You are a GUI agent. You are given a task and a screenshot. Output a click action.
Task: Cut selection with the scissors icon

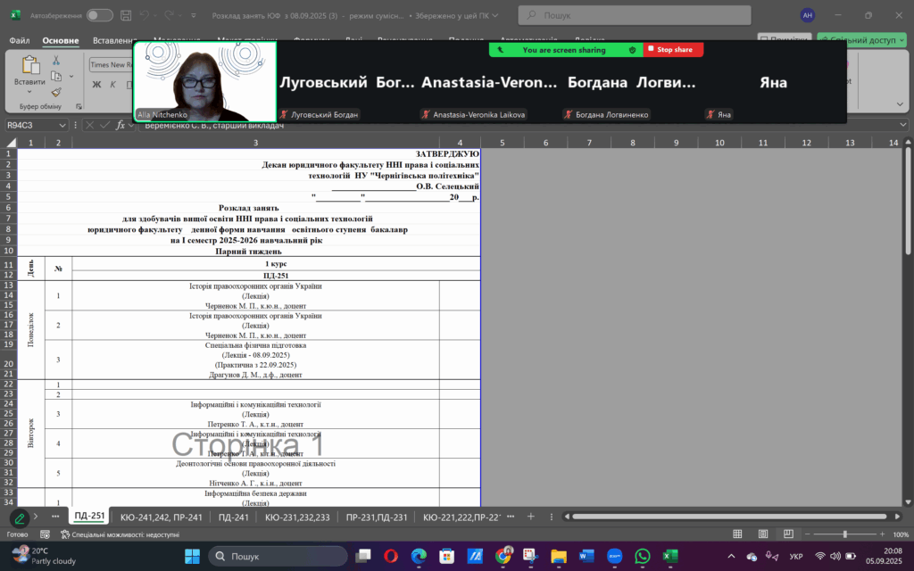[x=56, y=61]
